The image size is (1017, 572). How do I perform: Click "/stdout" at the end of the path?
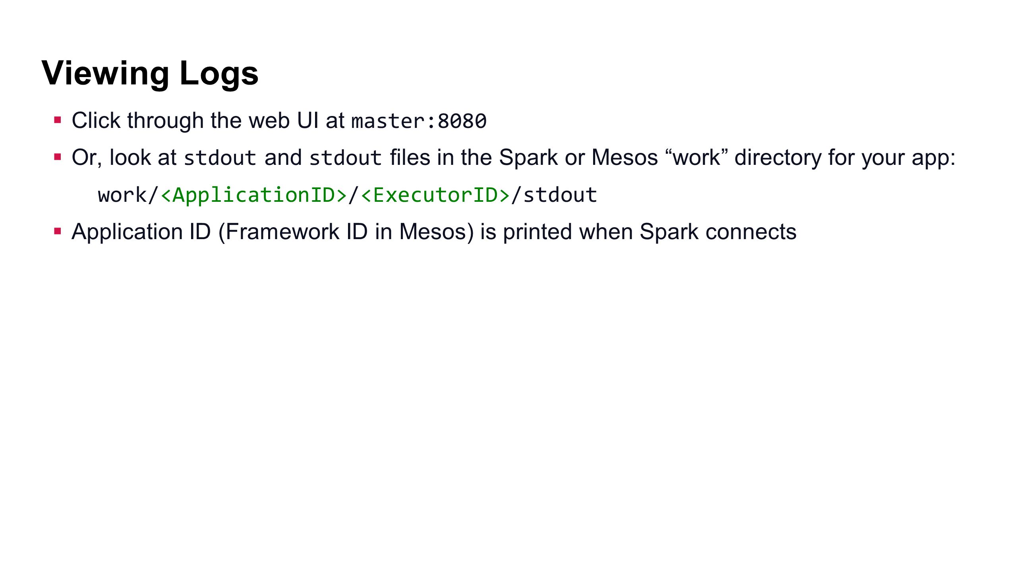(x=554, y=195)
